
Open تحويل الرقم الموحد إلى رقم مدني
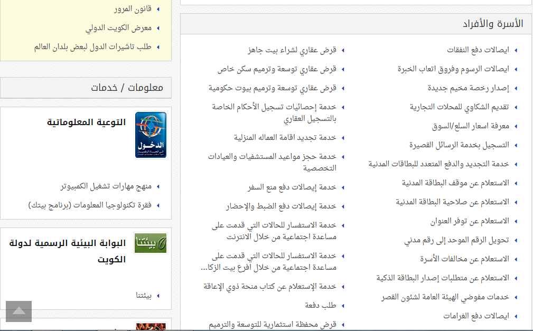(x=457, y=240)
